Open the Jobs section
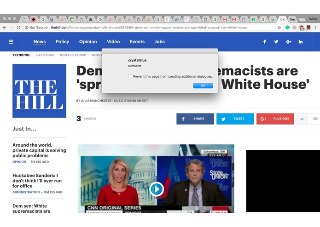The width and height of the screenshot is (320, 227). click(x=160, y=42)
